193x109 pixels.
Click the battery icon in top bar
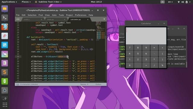187,2
